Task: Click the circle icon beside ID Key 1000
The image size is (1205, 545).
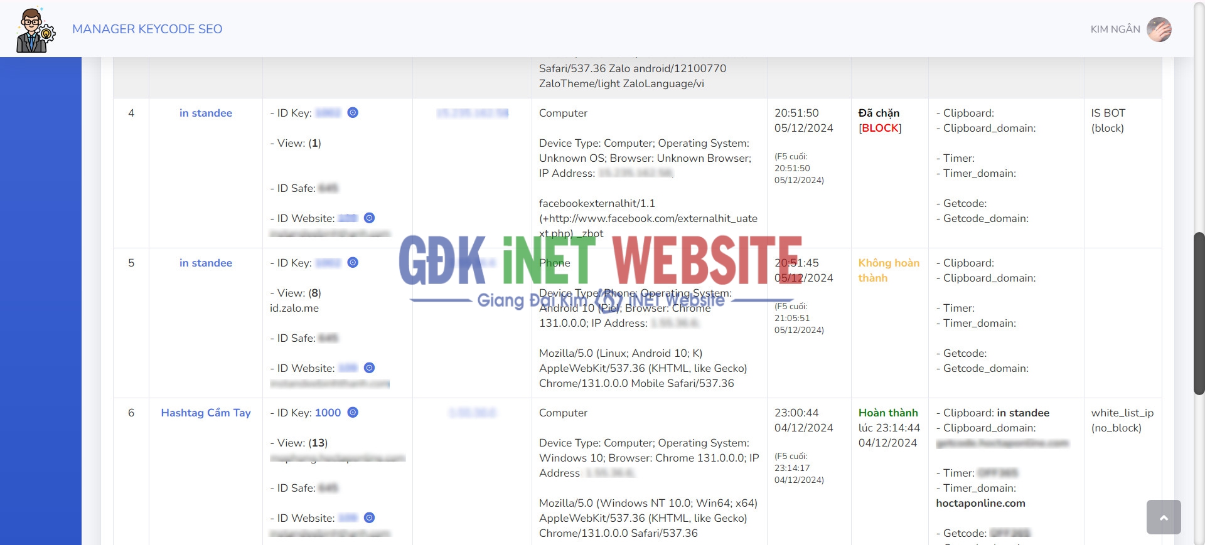Action: click(x=353, y=412)
